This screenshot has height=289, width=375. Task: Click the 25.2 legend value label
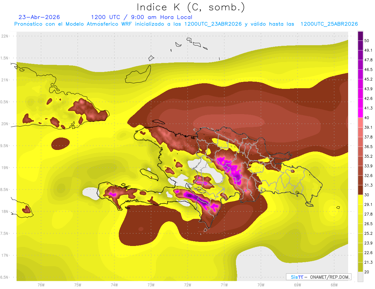tap(368, 233)
